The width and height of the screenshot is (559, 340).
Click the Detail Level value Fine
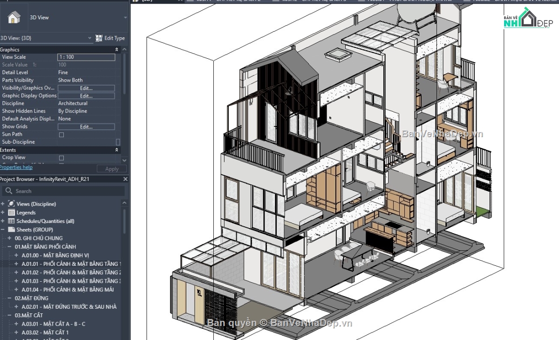coord(63,72)
